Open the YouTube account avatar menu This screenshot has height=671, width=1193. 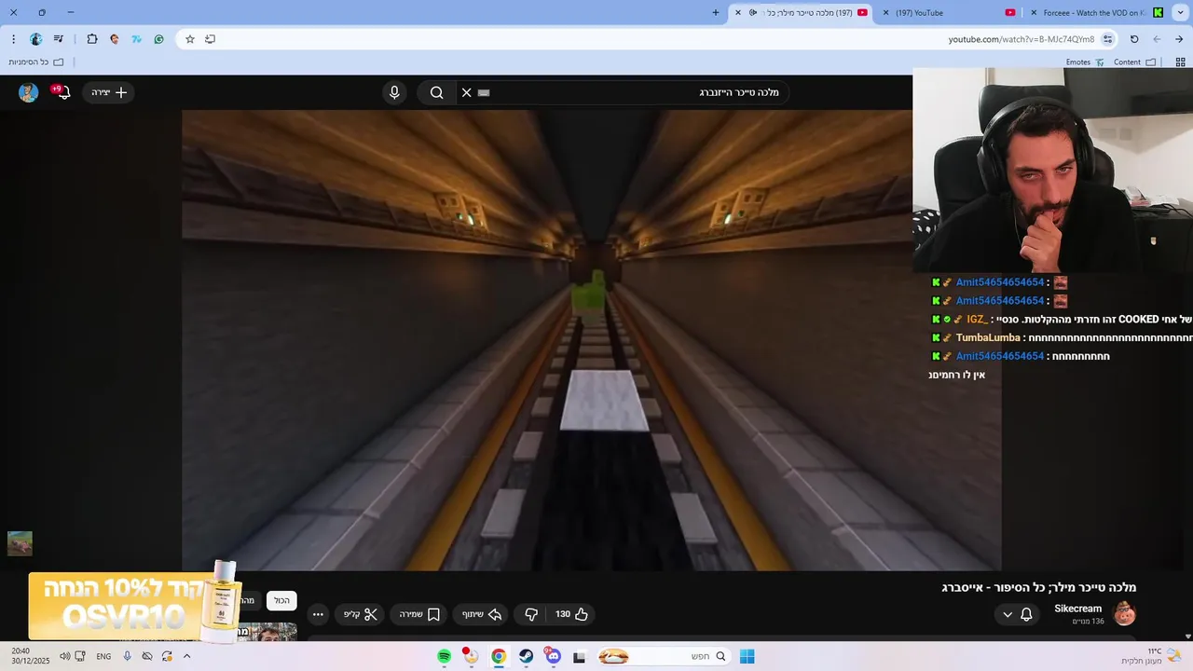pos(29,92)
